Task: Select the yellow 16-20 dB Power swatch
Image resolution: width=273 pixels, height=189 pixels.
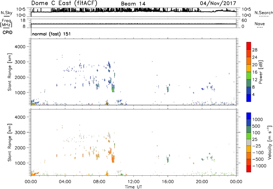Action: tap(249, 68)
